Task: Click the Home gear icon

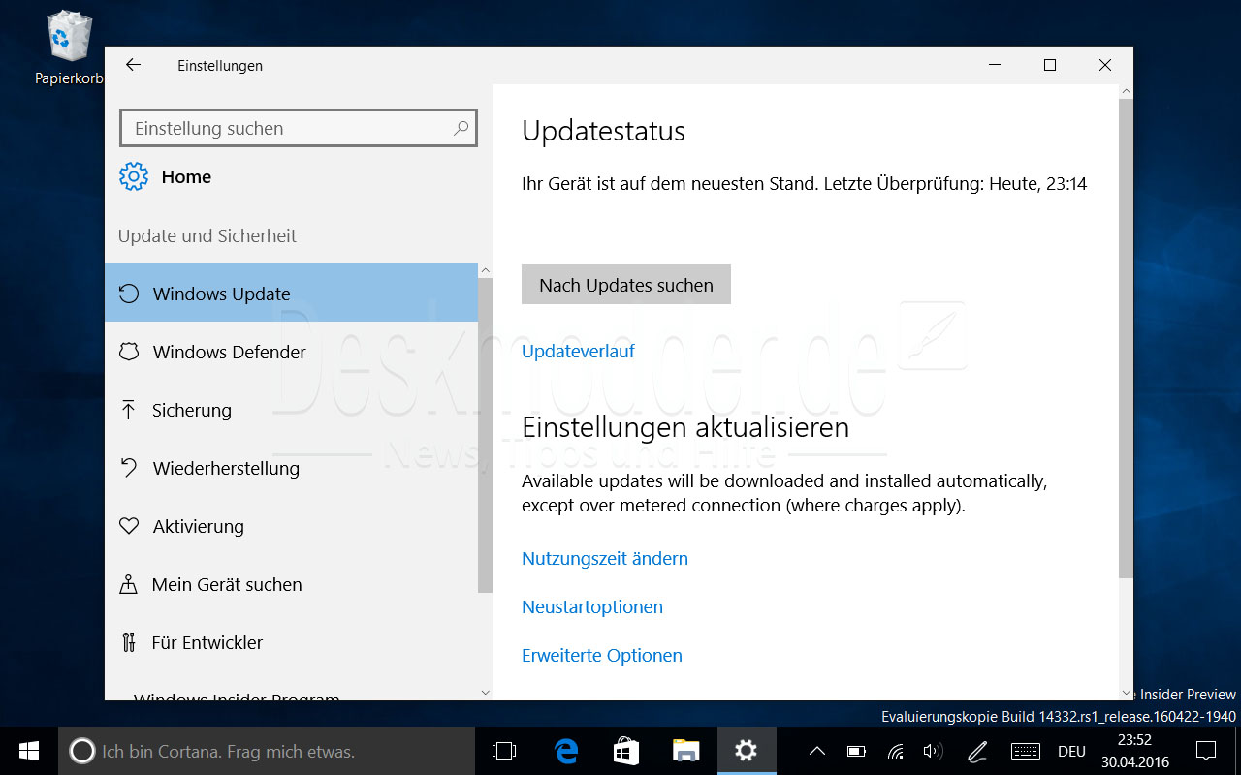Action: (x=134, y=176)
